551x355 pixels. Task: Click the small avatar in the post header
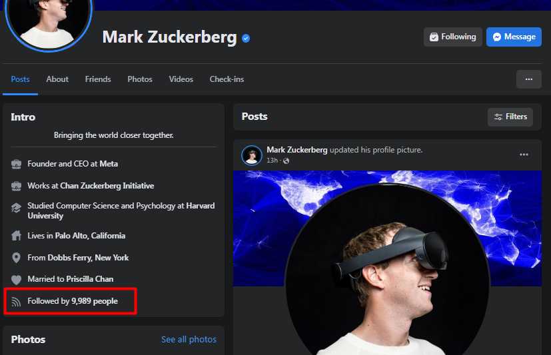click(252, 155)
